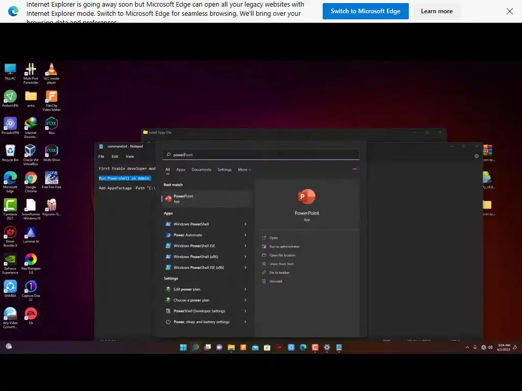Launch Popcorn-Time desktop shortcut
The width and height of the screenshot is (522, 391).
(51, 207)
